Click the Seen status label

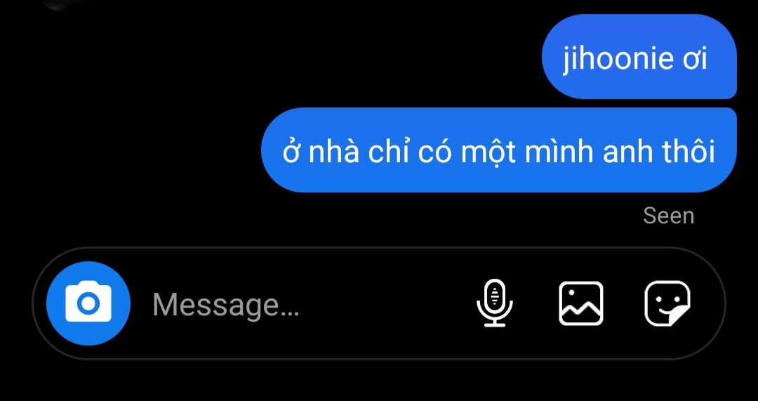pos(669,216)
